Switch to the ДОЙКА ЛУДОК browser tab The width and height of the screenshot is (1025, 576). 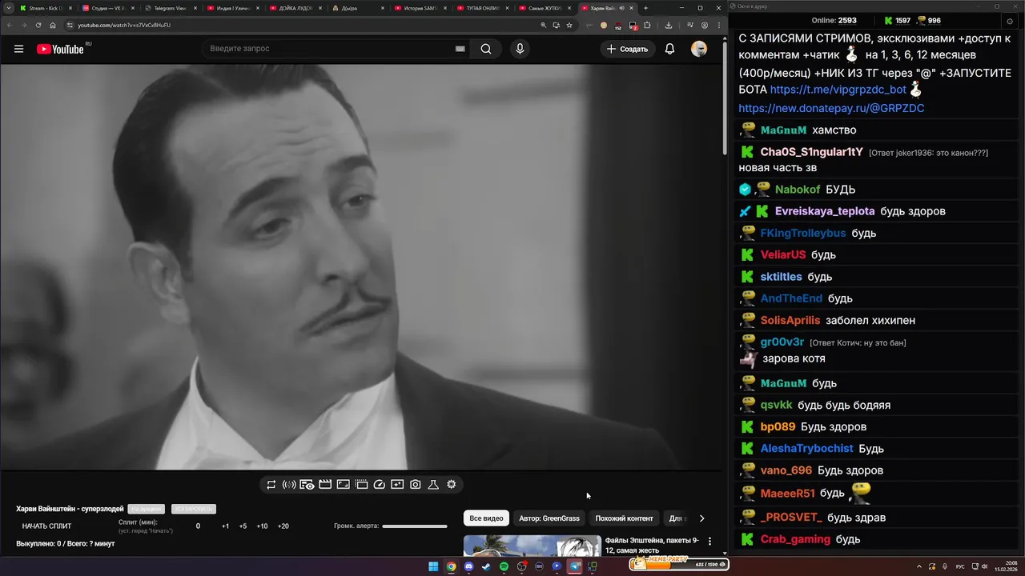pyautogui.click(x=294, y=8)
